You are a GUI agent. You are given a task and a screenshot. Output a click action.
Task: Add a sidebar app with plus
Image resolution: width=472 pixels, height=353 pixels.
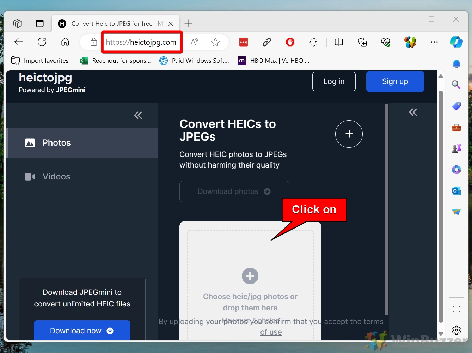pos(456,235)
